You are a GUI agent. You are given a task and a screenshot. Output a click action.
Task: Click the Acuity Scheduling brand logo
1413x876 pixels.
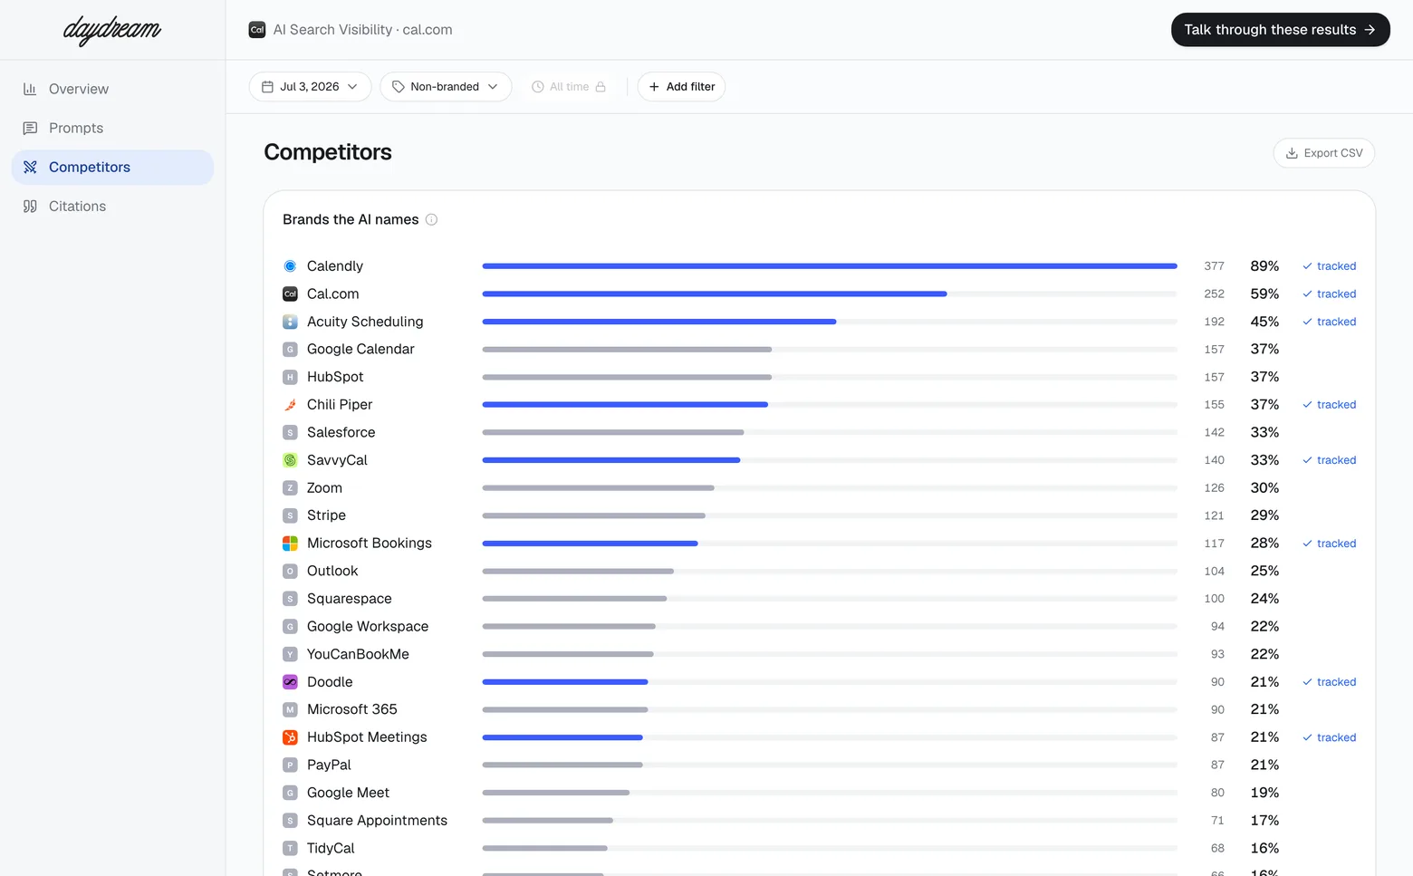point(290,322)
